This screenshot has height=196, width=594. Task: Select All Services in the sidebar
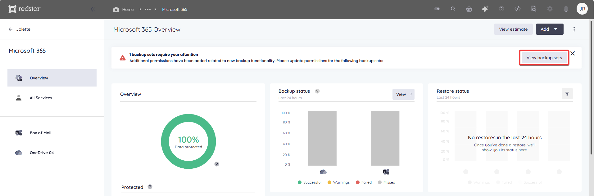pos(52,98)
